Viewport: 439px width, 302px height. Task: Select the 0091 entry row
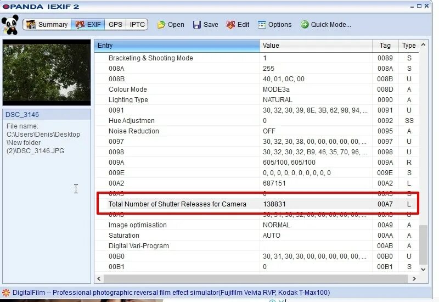tap(256, 110)
